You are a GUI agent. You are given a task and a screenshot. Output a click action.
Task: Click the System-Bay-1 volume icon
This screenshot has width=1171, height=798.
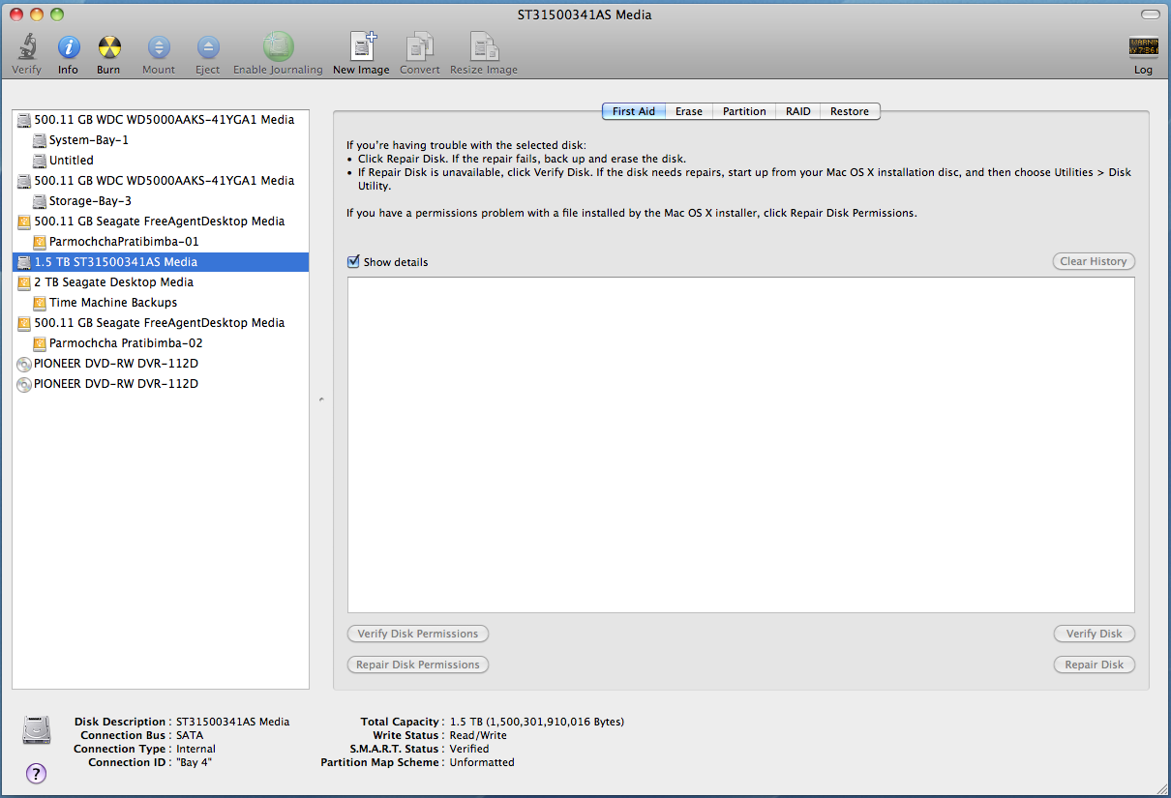40,140
